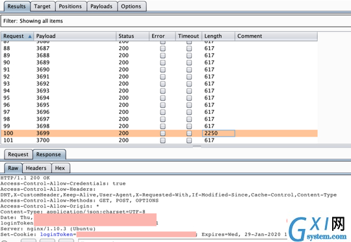Toggle Error checkbox for request 100

click(x=162, y=133)
